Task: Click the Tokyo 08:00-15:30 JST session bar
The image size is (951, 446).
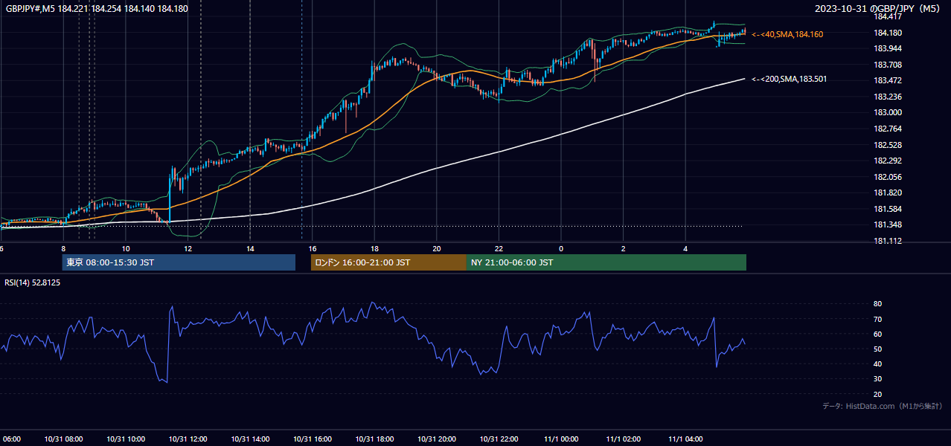Action: pyautogui.click(x=179, y=262)
